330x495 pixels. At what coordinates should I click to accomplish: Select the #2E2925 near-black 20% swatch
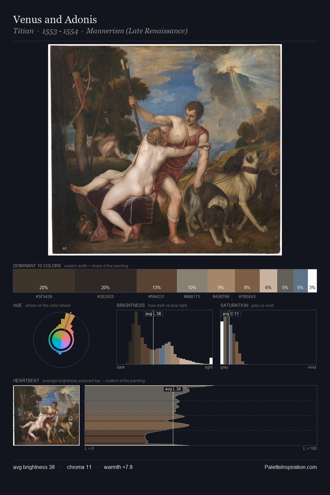click(x=106, y=281)
